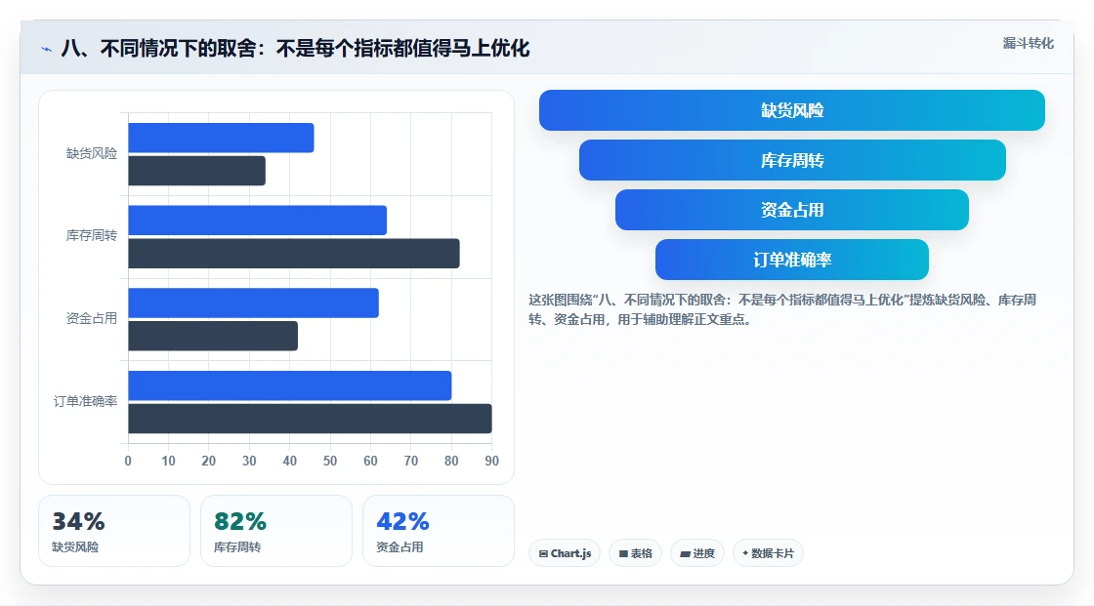Click the x-axis tick value 50
The height and width of the screenshot is (606, 1094).
pos(330,461)
